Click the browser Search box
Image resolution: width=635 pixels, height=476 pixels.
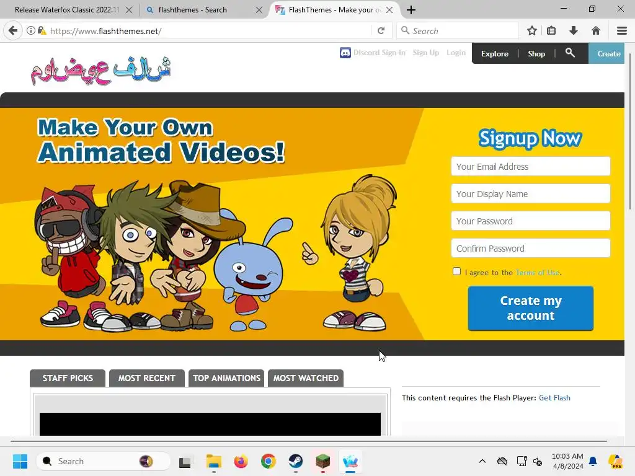click(458, 31)
